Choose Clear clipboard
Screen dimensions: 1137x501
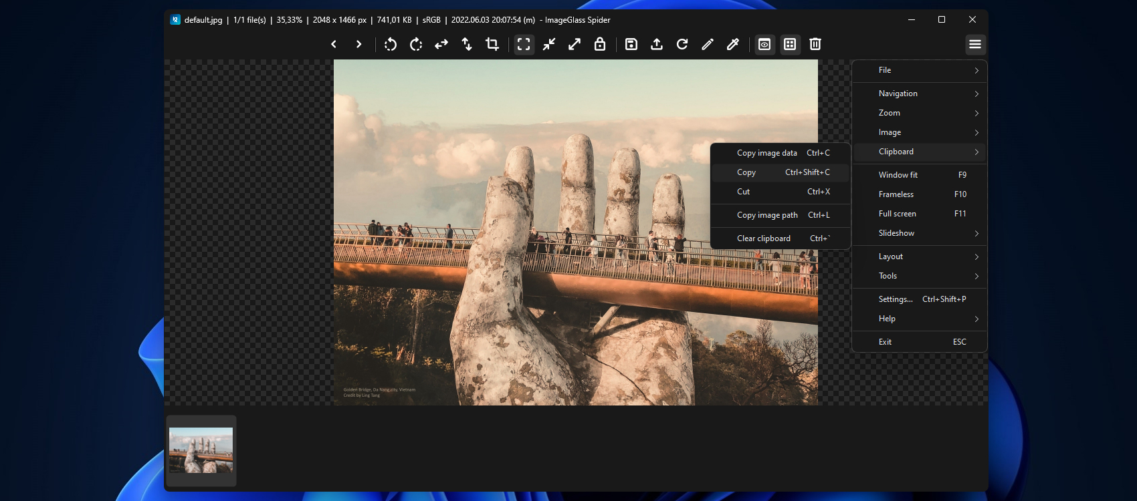click(781, 238)
